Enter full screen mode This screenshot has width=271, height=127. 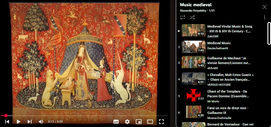161,121
